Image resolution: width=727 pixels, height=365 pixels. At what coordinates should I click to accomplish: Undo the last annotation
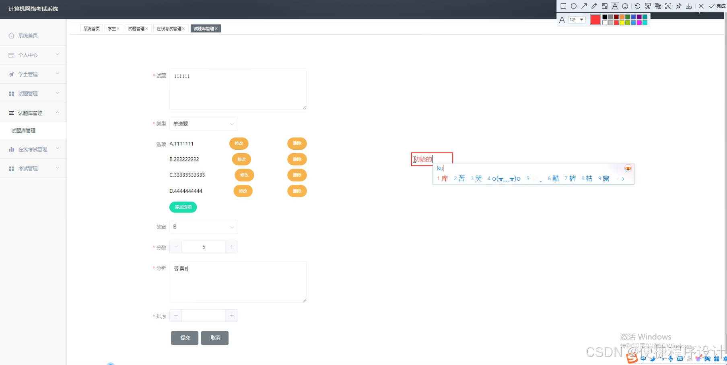(x=637, y=6)
